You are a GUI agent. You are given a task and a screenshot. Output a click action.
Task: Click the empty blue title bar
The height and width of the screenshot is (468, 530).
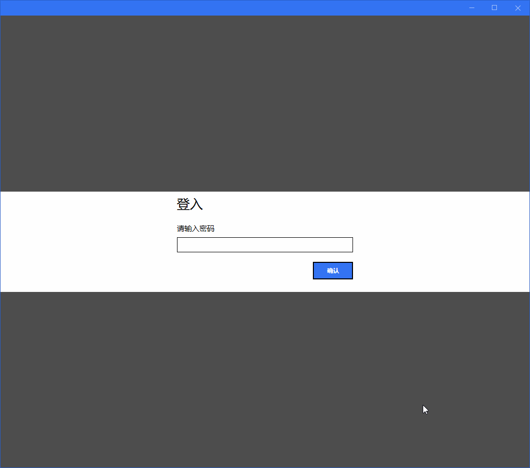point(230,8)
